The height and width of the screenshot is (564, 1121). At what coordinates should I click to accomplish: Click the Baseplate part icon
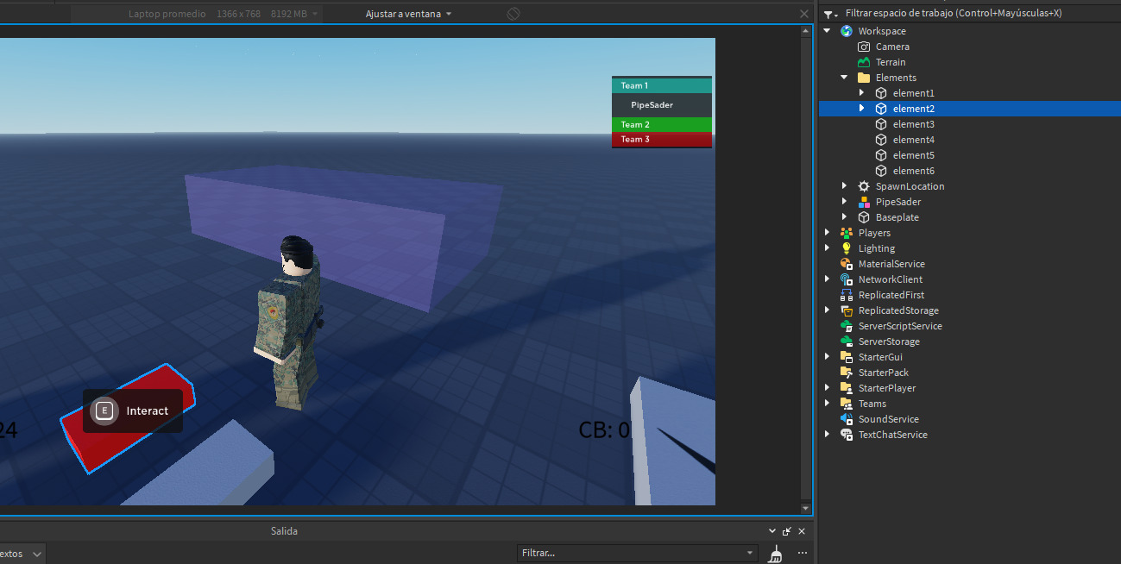pyautogui.click(x=863, y=216)
